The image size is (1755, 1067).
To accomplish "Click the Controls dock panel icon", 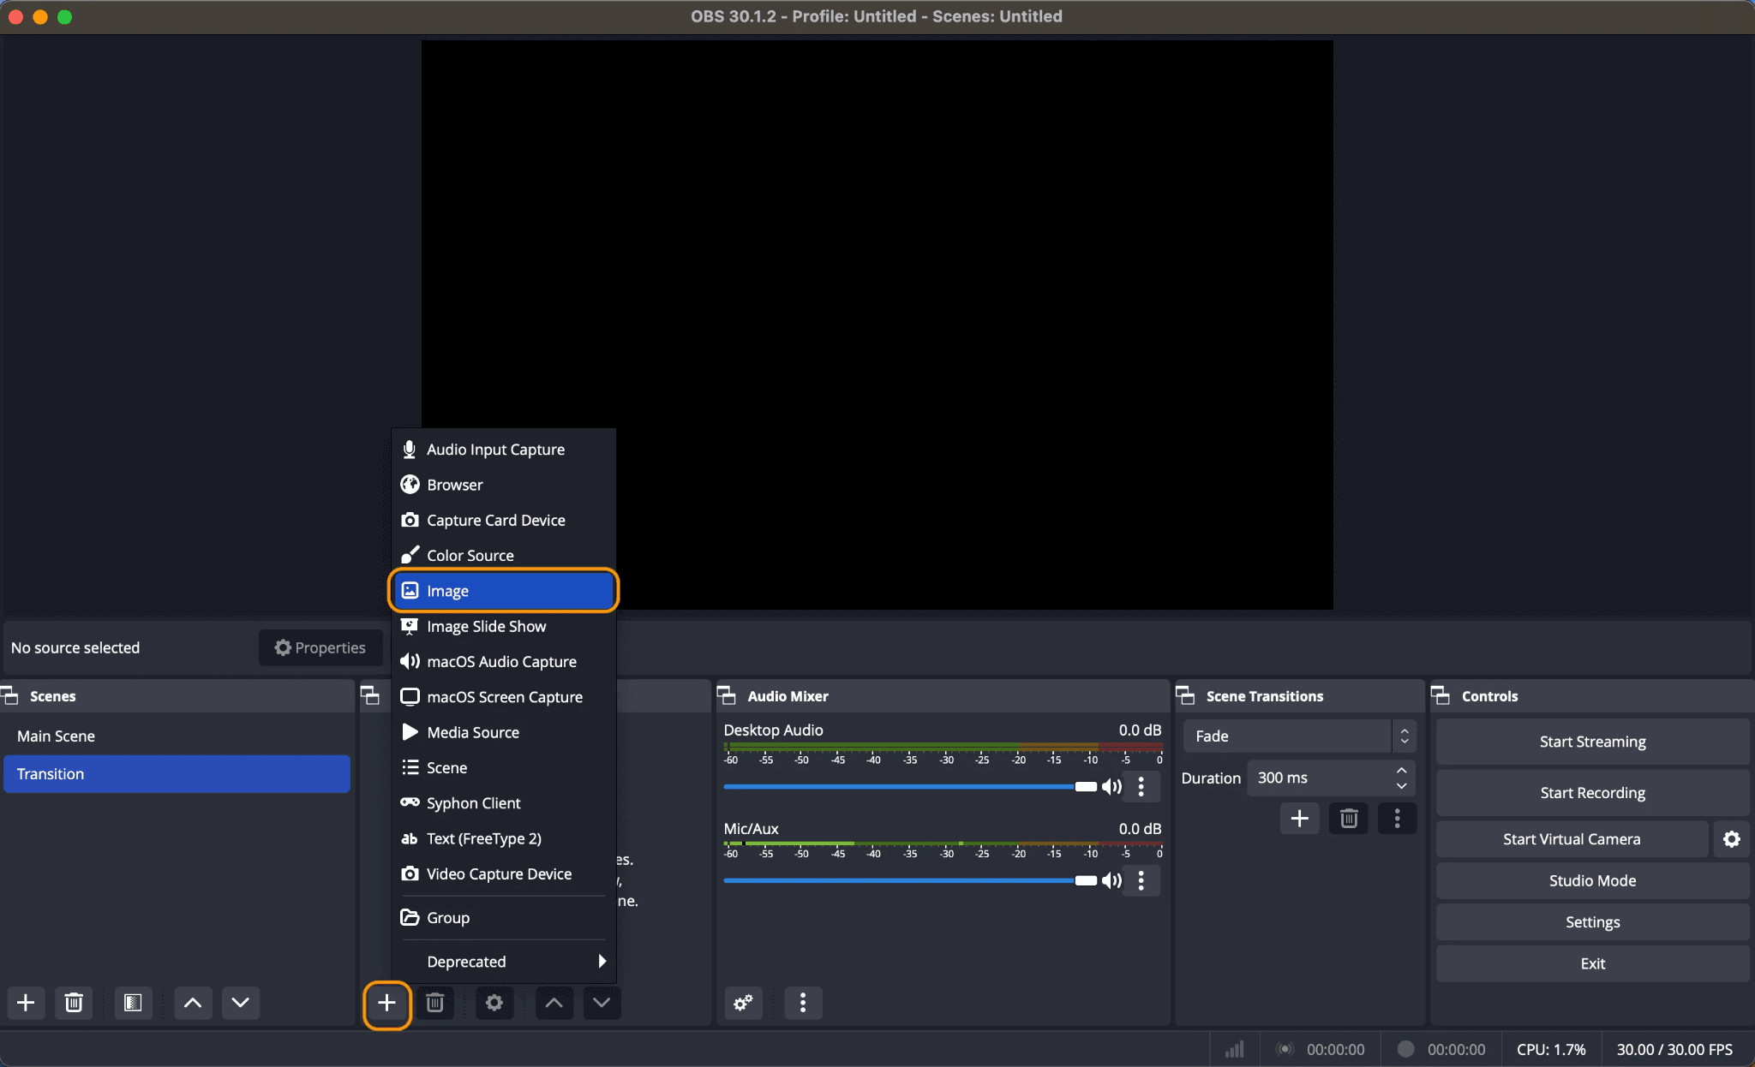I will [x=1441, y=695].
